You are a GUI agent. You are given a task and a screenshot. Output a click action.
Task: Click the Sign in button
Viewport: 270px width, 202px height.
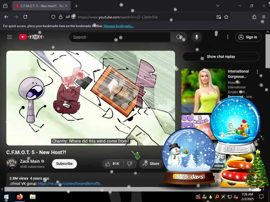coord(248,37)
